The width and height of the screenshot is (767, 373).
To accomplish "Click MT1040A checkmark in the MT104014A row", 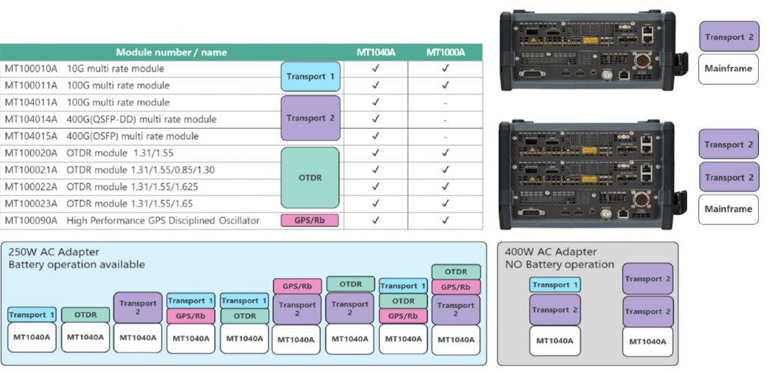I will (x=375, y=119).
